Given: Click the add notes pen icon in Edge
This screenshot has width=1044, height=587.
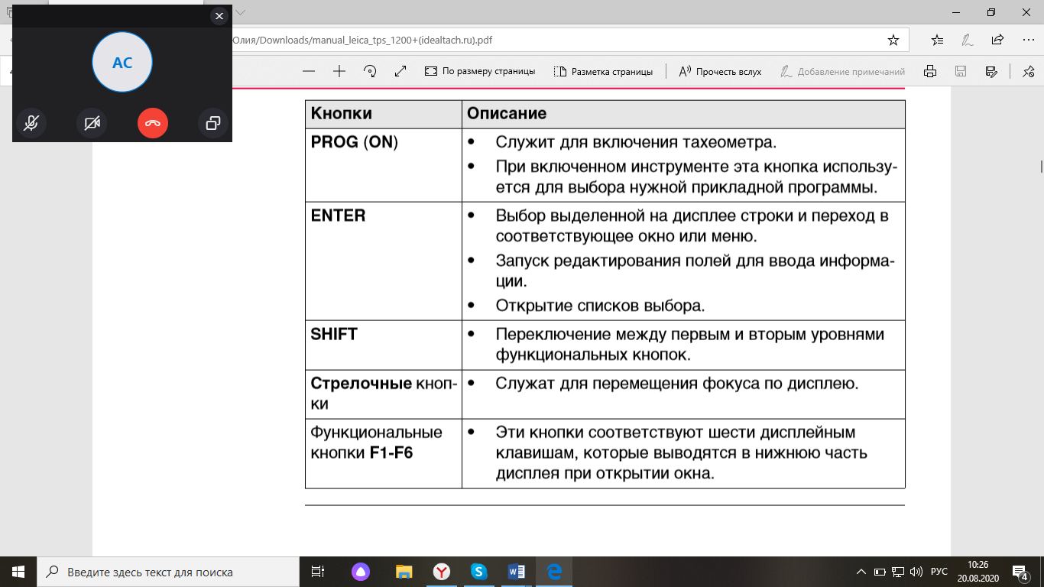Looking at the screenshot, I should (x=968, y=40).
